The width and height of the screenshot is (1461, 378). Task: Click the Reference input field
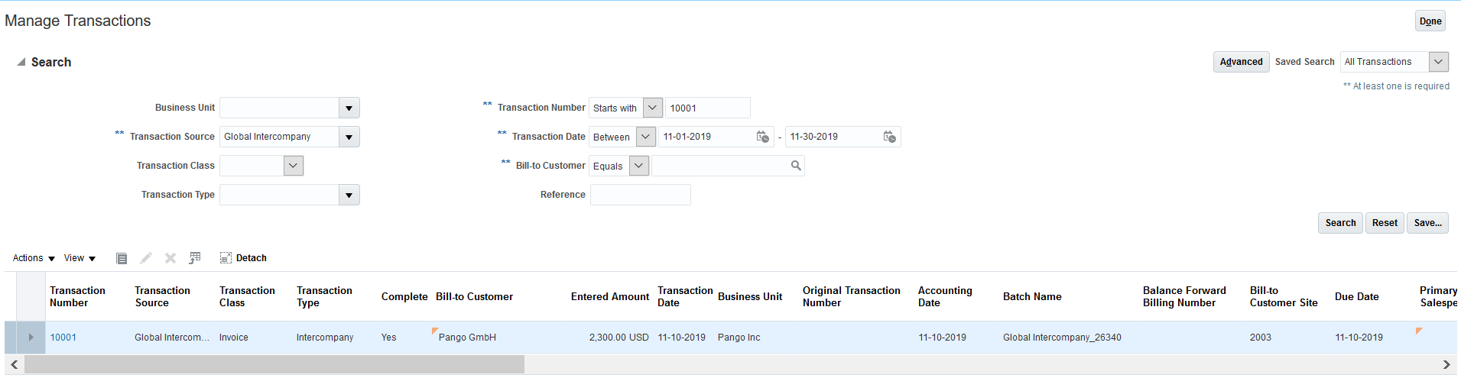tap(640, 195)
